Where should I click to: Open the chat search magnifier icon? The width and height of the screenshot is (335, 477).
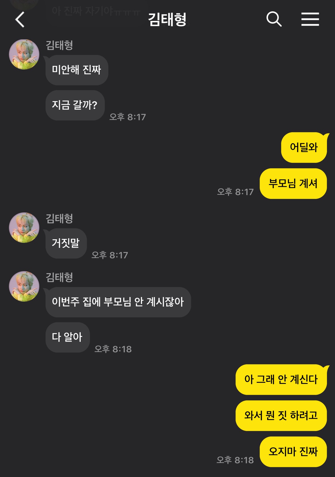[x=274, y=19]
